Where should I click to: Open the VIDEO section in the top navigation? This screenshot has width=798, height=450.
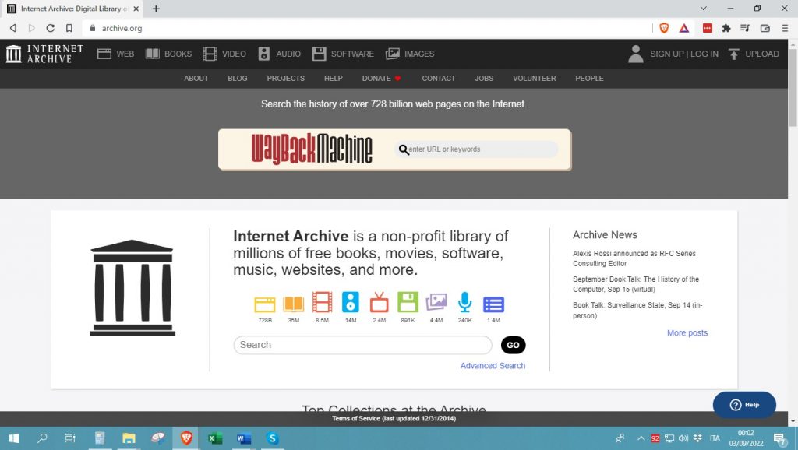tap(224, 54)
